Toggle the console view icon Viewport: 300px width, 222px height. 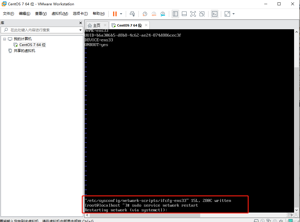click(215, 14)
